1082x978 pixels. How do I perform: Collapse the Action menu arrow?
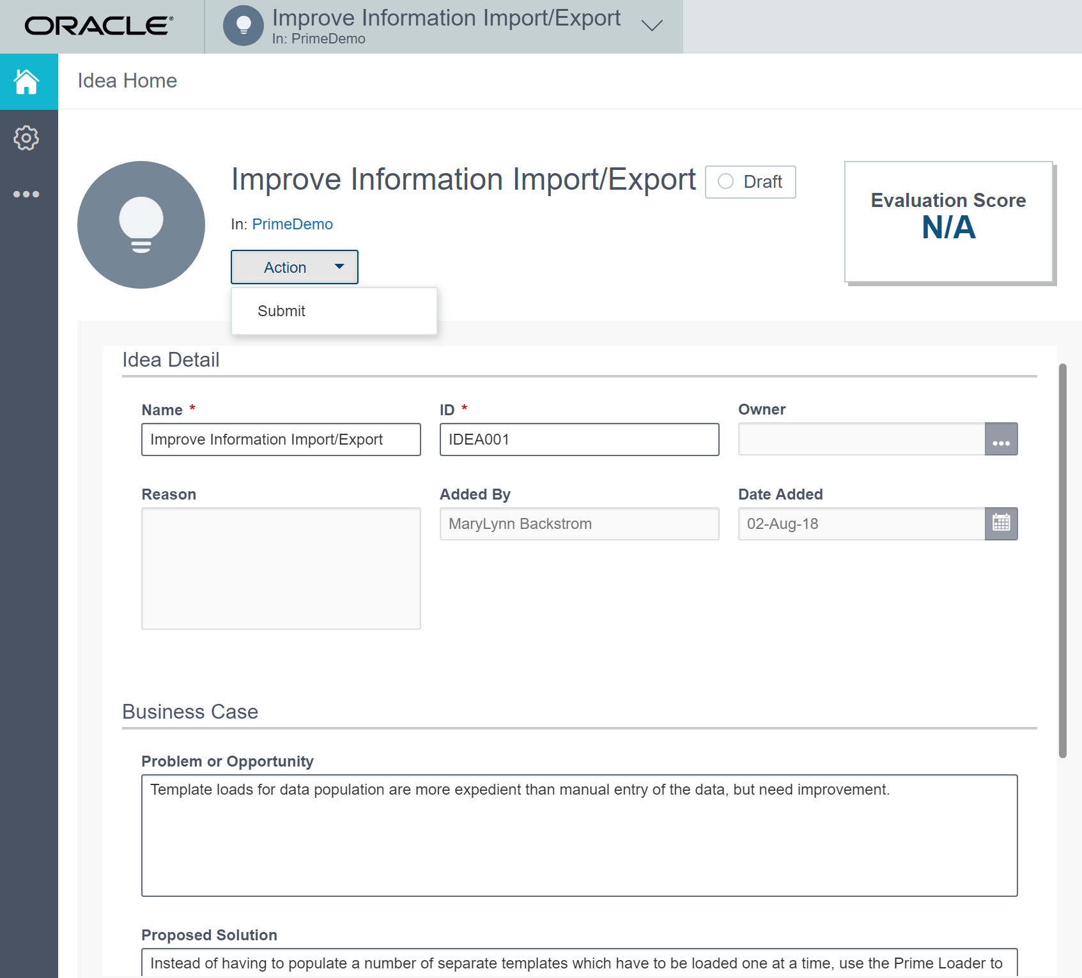coord(339,268)
